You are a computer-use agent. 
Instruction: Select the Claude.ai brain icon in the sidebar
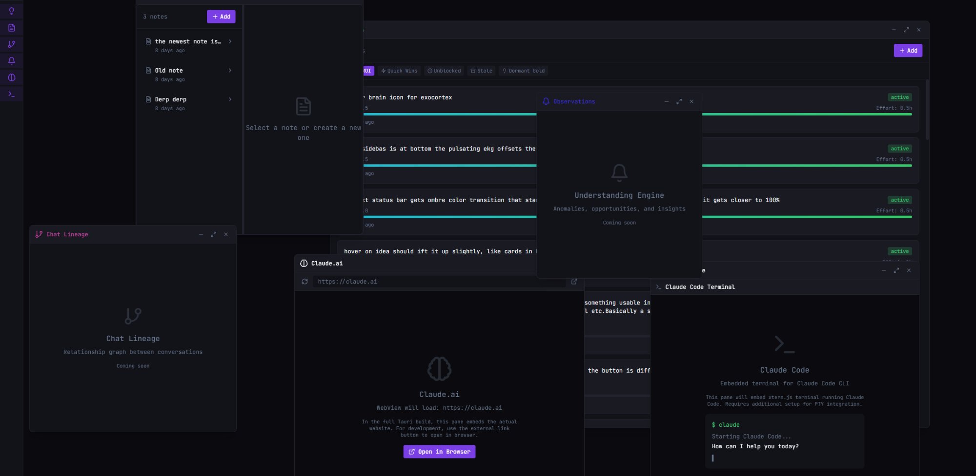point(11,77)
